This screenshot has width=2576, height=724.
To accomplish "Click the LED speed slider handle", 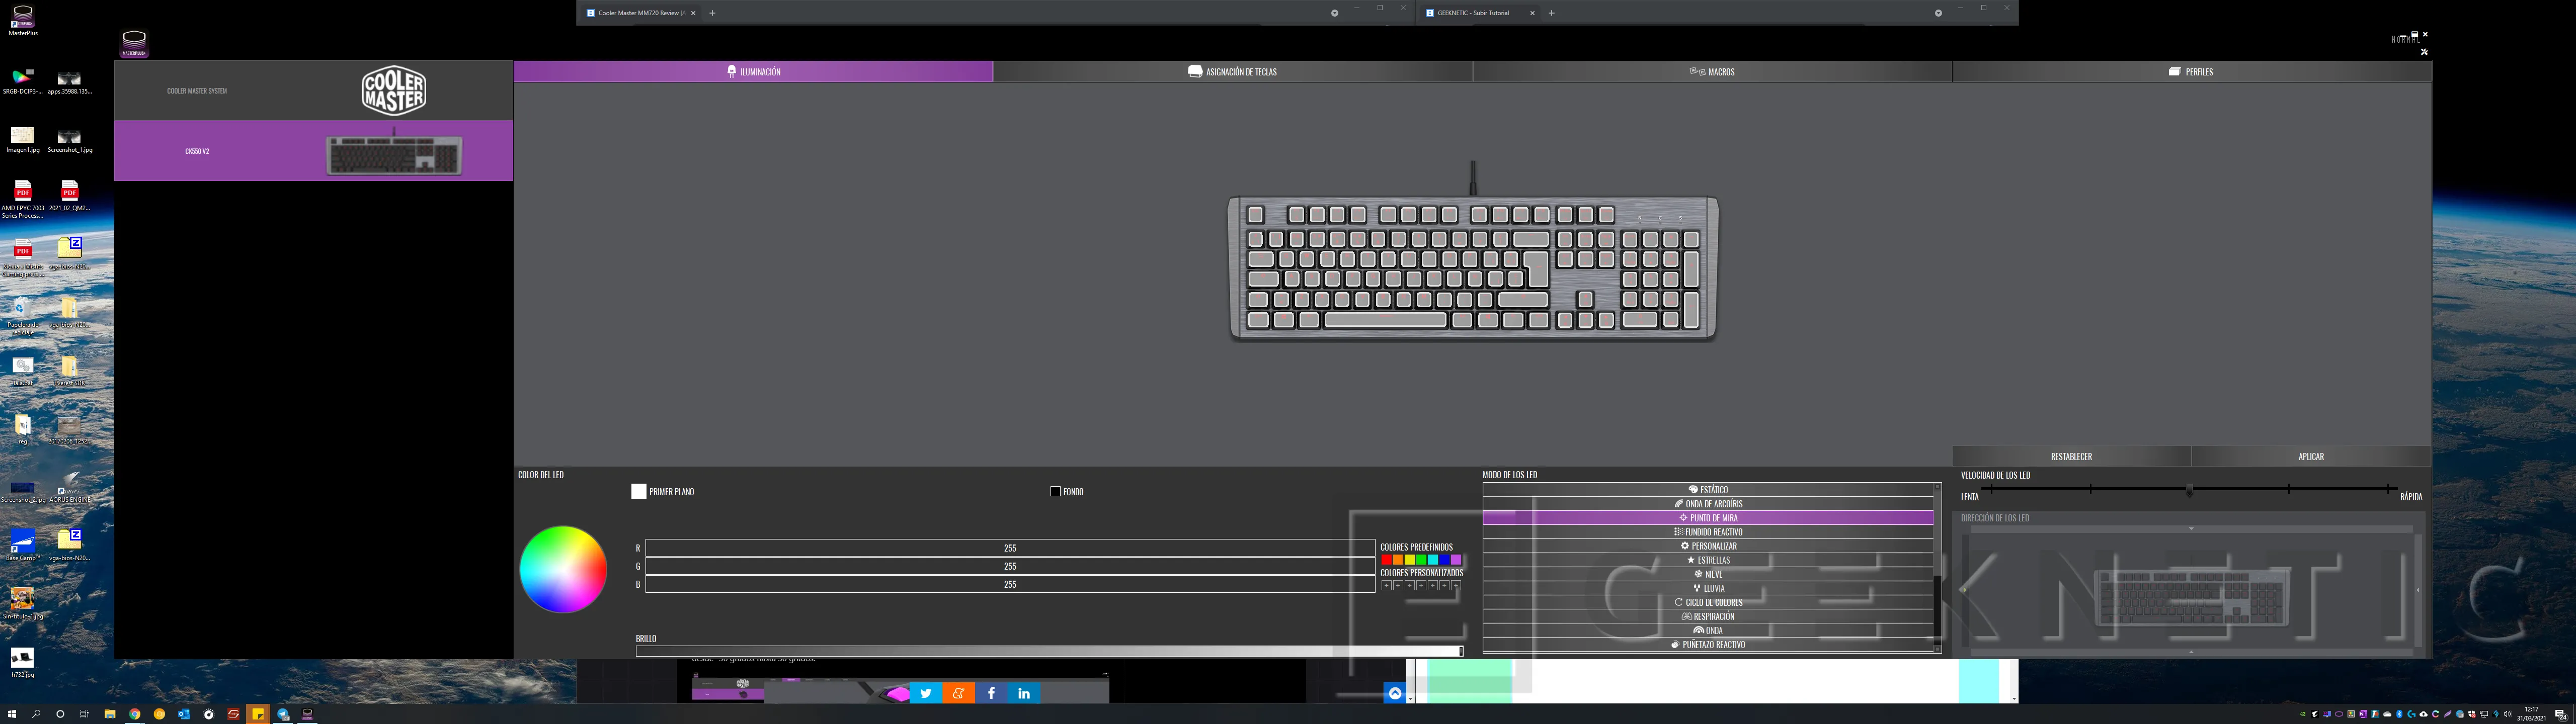I will pyautogui.click(x=2189, y=490).
